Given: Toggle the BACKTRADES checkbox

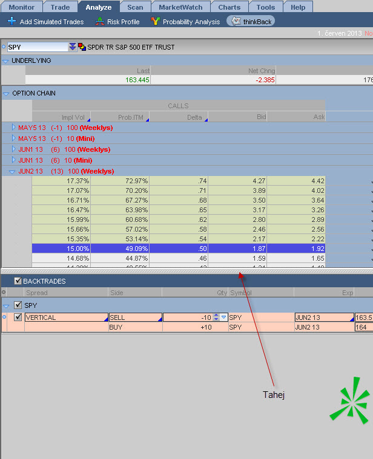Looking at the screenshot, I should pyautogui.click(x=18, y=281).
